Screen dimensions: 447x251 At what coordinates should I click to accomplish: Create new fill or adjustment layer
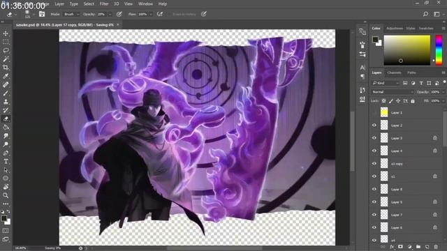coord(409,247)
